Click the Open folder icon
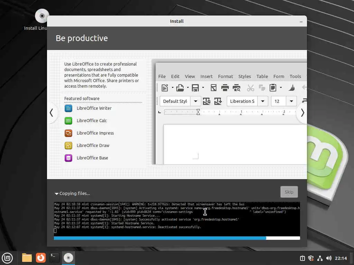 pyautogui.click(x=180, y=88)
